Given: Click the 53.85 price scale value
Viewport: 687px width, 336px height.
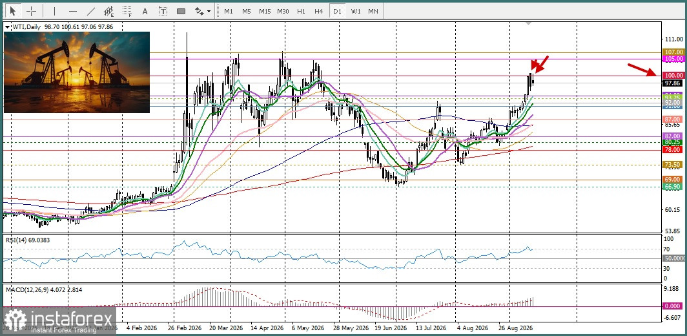Looking at the screenshot, I should point(673,230).
